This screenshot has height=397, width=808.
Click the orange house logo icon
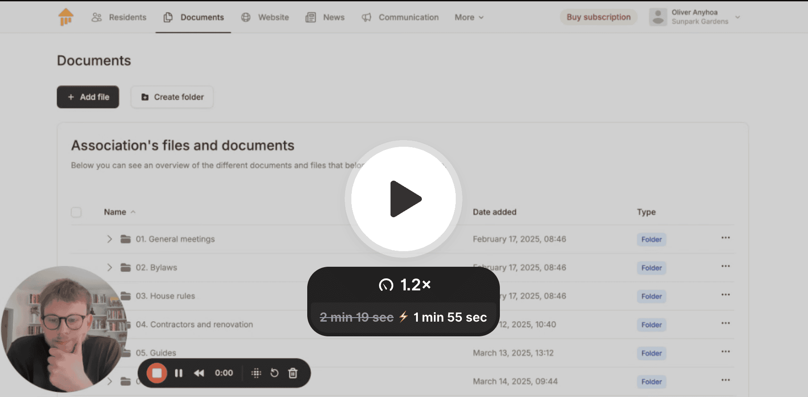click(x=66, y=17)
